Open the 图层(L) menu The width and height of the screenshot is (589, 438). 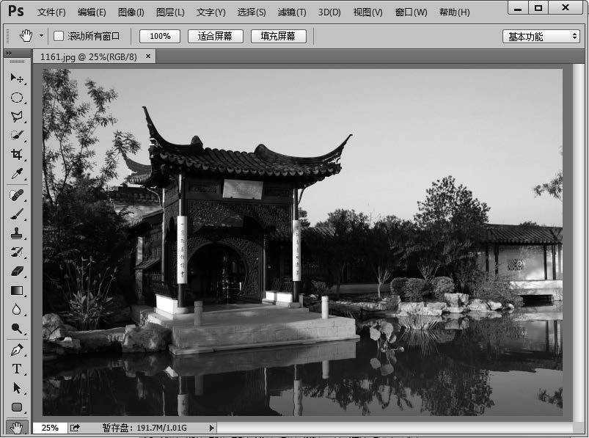(x=170, y=12)
